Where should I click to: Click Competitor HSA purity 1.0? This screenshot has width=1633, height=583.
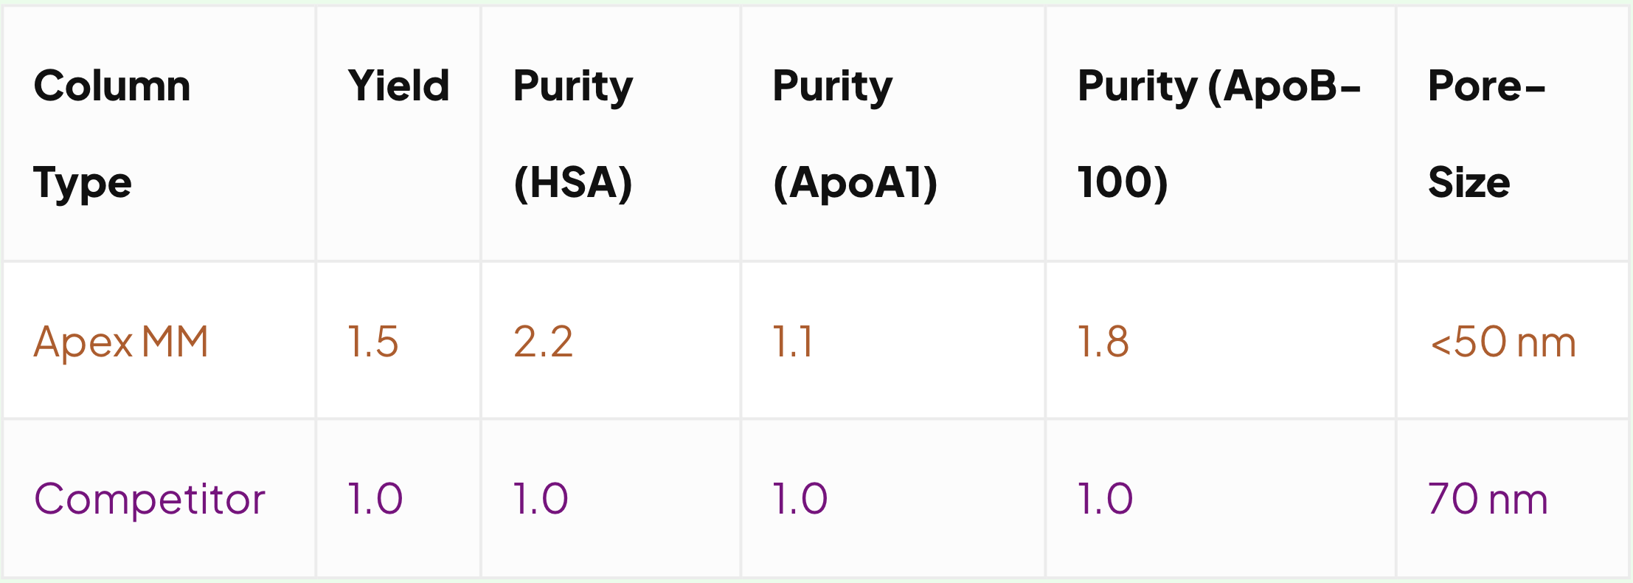tap(541, 499)
